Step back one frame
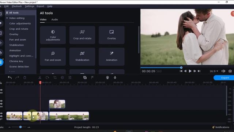 point(185,71)
